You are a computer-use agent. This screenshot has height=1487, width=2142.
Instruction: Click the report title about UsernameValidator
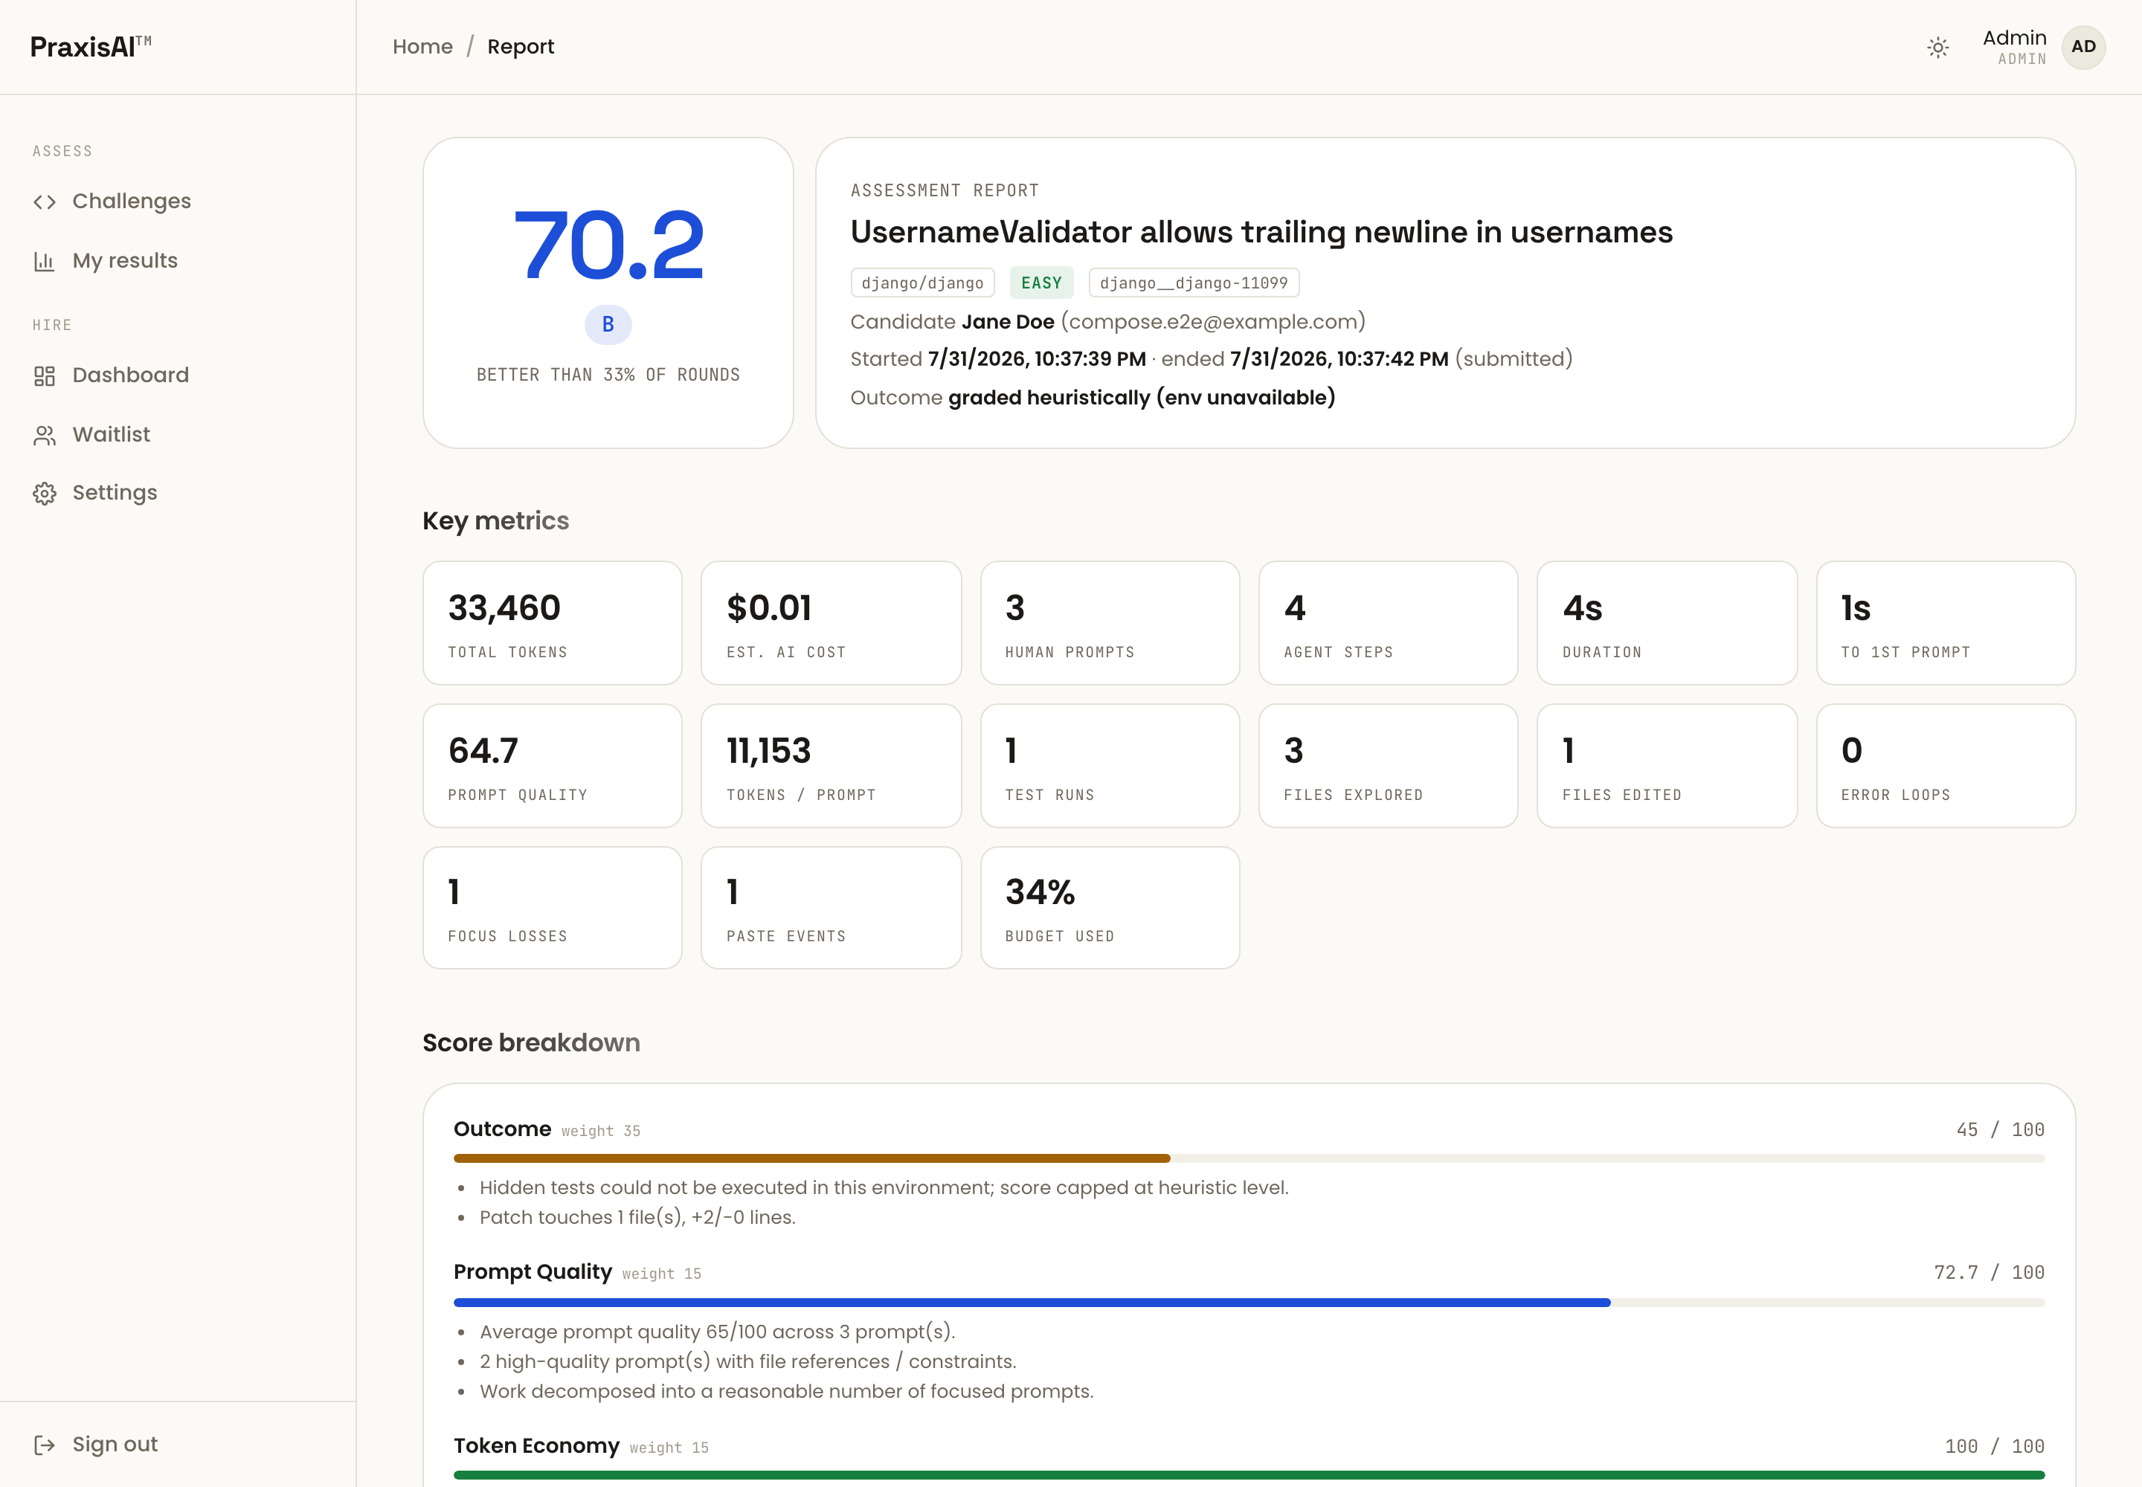pos(1261,232)
